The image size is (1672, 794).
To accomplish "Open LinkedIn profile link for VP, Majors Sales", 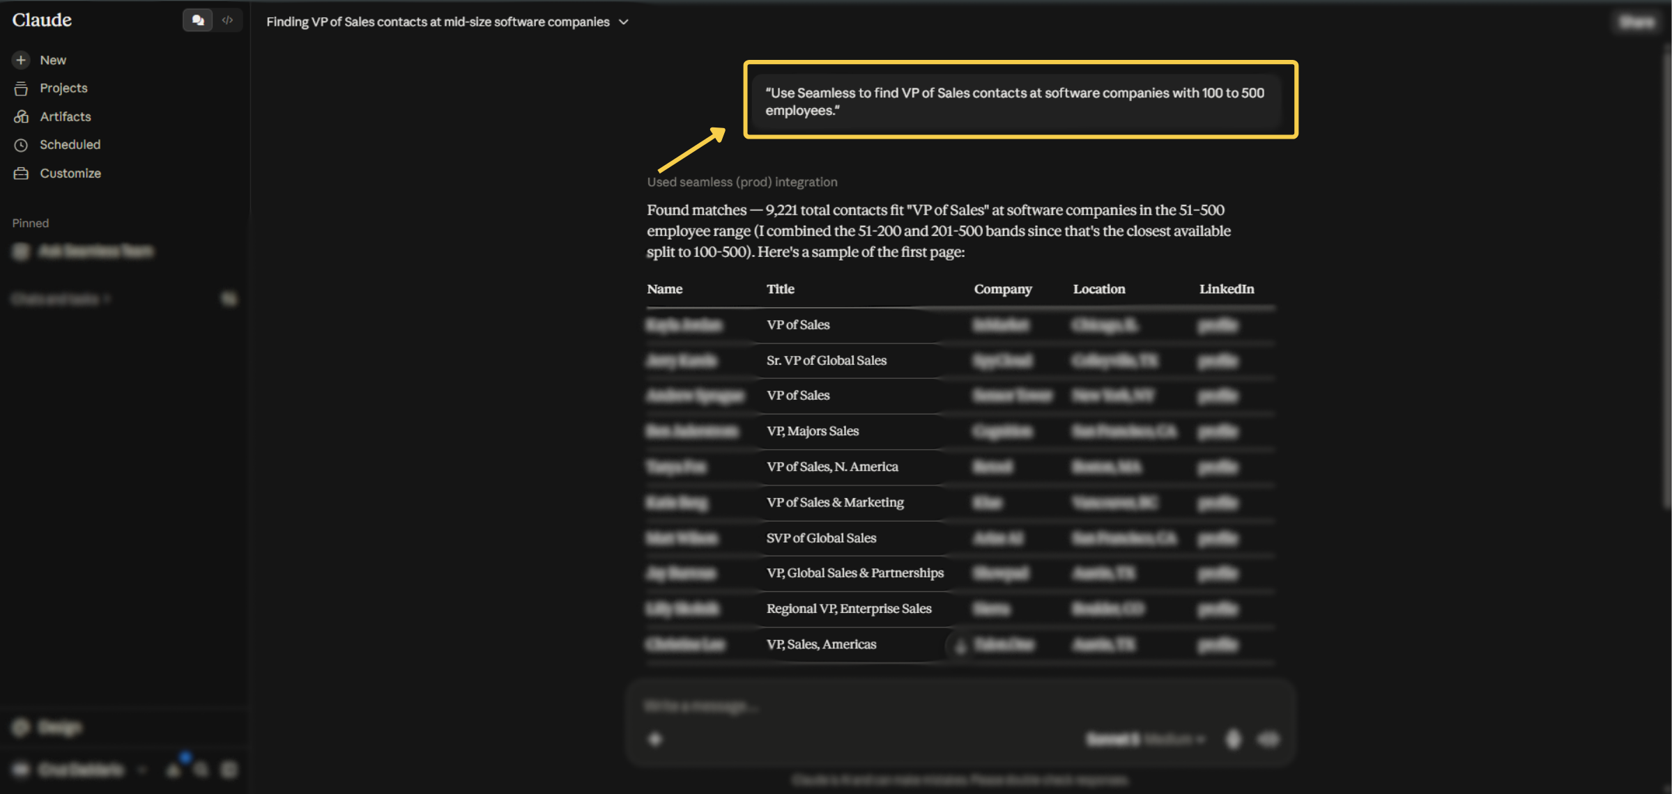I will [x=1218, y=432].
